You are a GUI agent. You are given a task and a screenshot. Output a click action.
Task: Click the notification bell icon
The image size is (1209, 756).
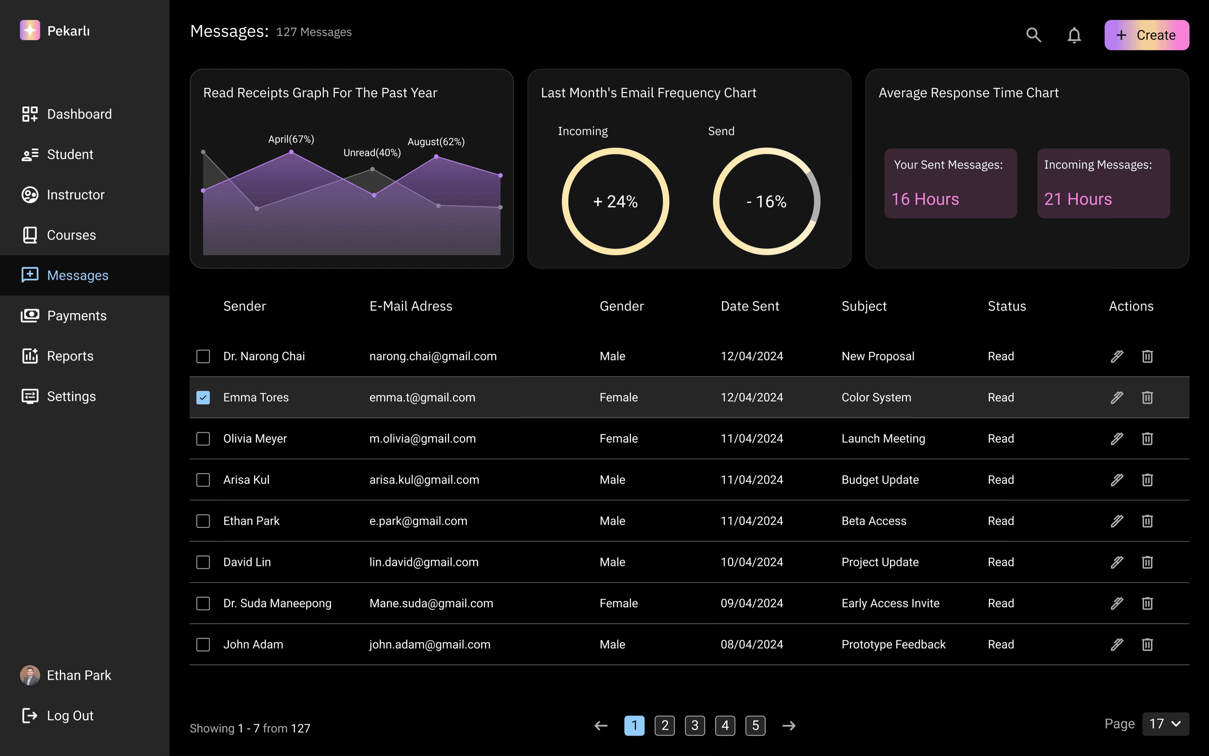(1073, 35)
